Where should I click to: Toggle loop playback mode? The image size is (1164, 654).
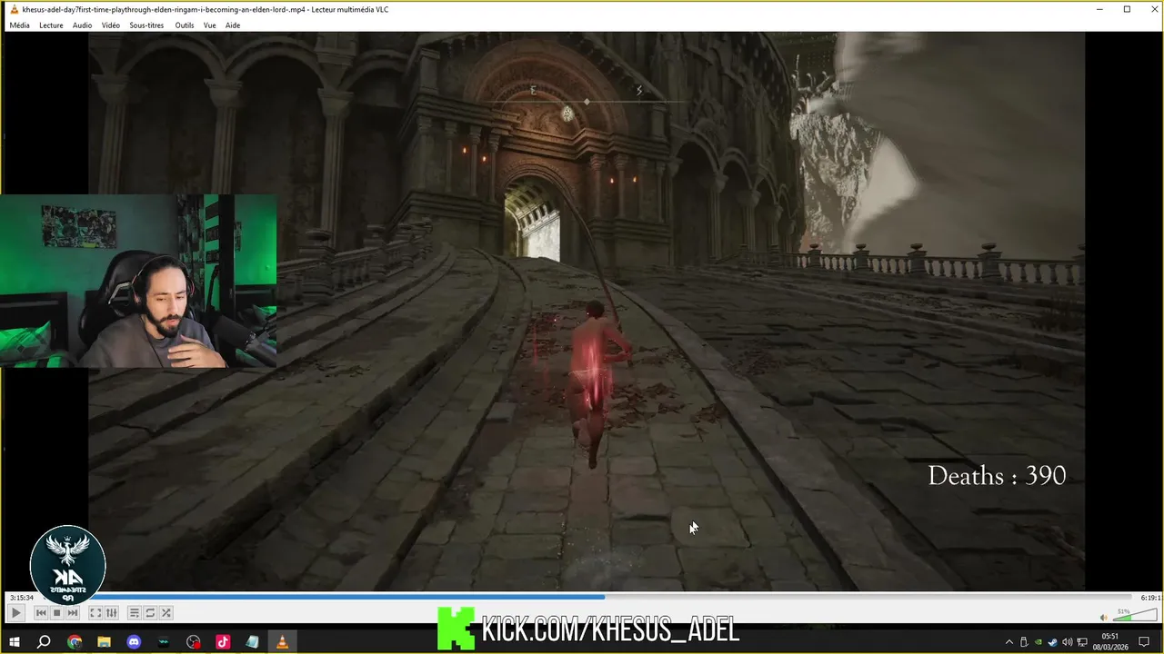click(150, 613)
